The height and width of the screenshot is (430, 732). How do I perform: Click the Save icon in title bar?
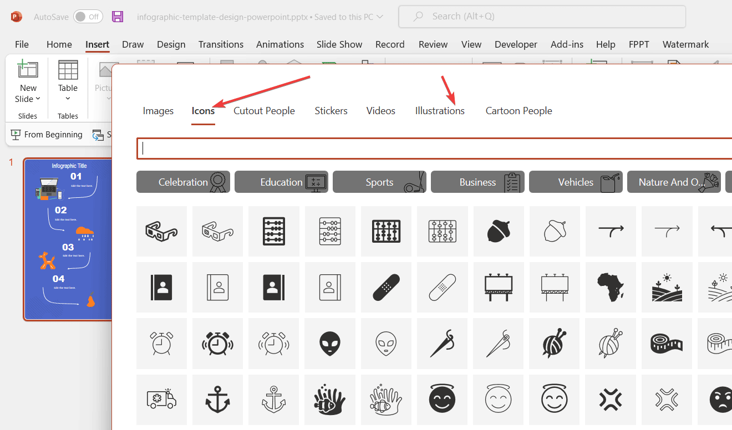(118, 17)
